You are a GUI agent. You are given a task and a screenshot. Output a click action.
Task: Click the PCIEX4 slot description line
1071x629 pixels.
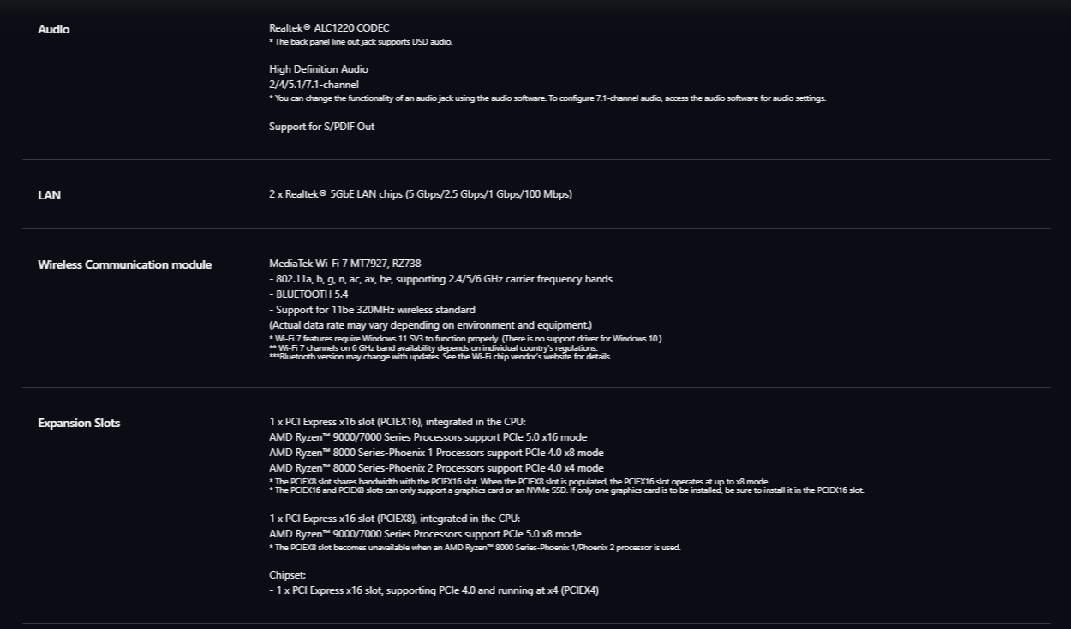tap(434, 590)
